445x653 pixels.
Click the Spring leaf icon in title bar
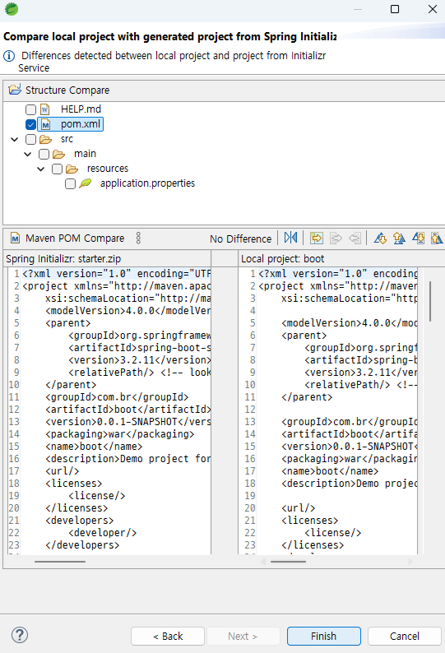pos(12,9)
